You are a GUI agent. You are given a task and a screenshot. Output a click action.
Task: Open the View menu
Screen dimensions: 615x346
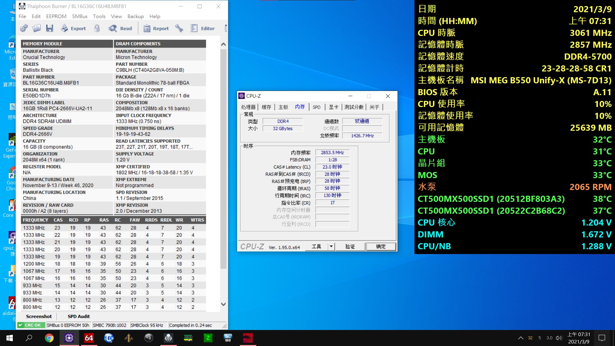pyautogui.click(x=116, y=16)
